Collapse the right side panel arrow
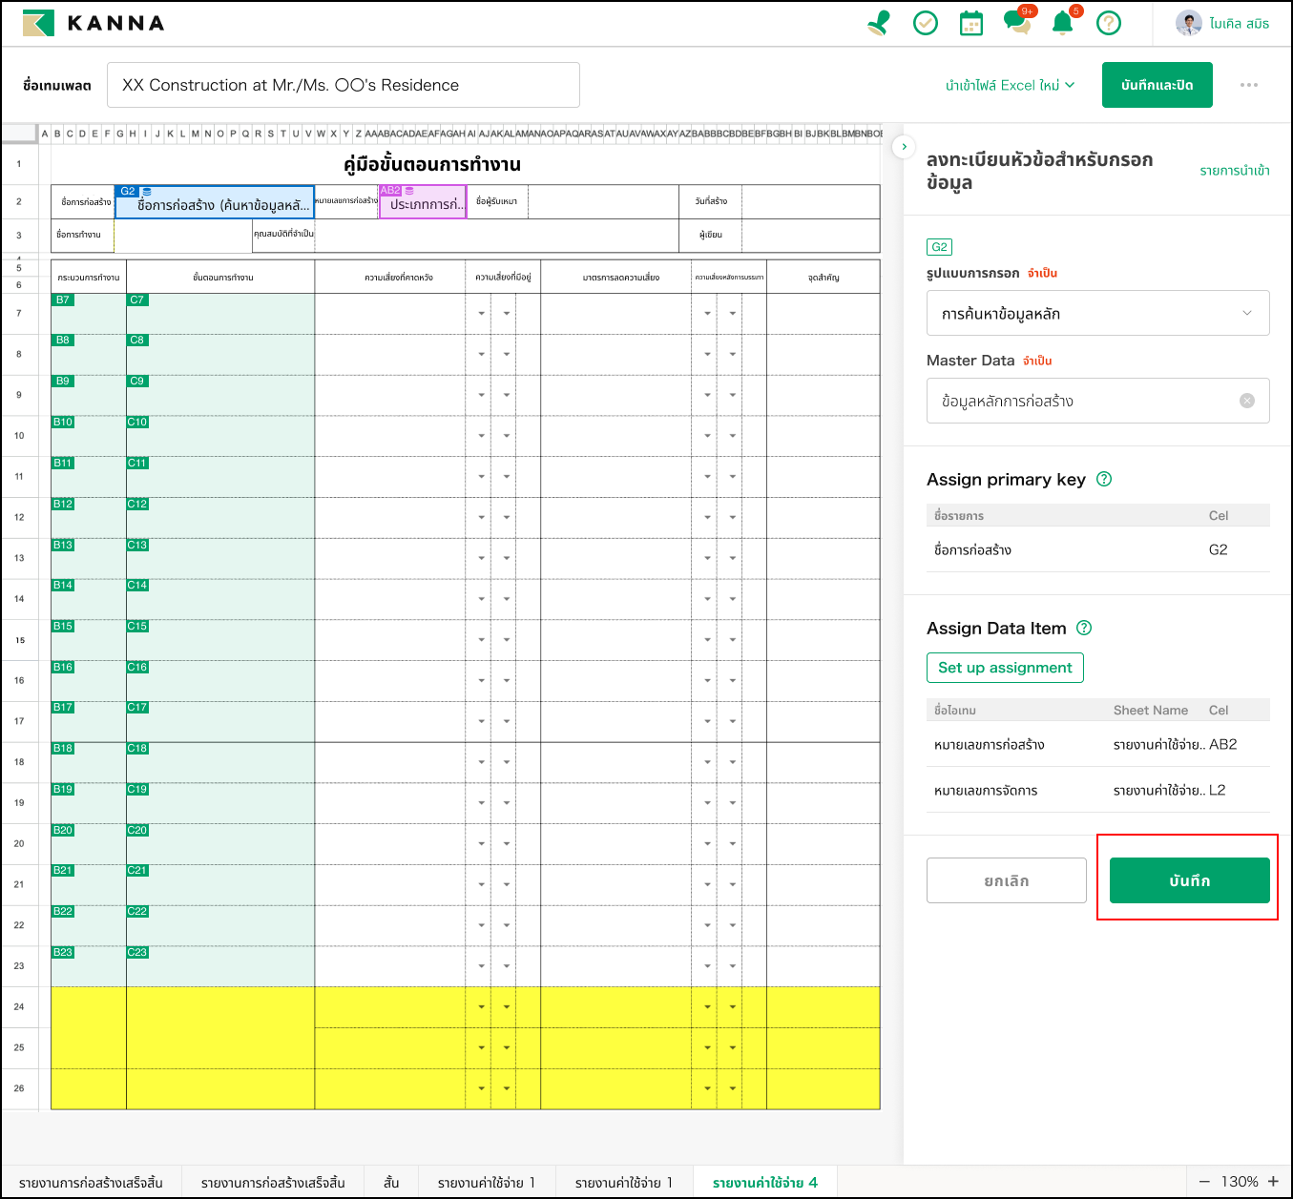Viewport: 1293px width, 1199px height. pos(904,147)
